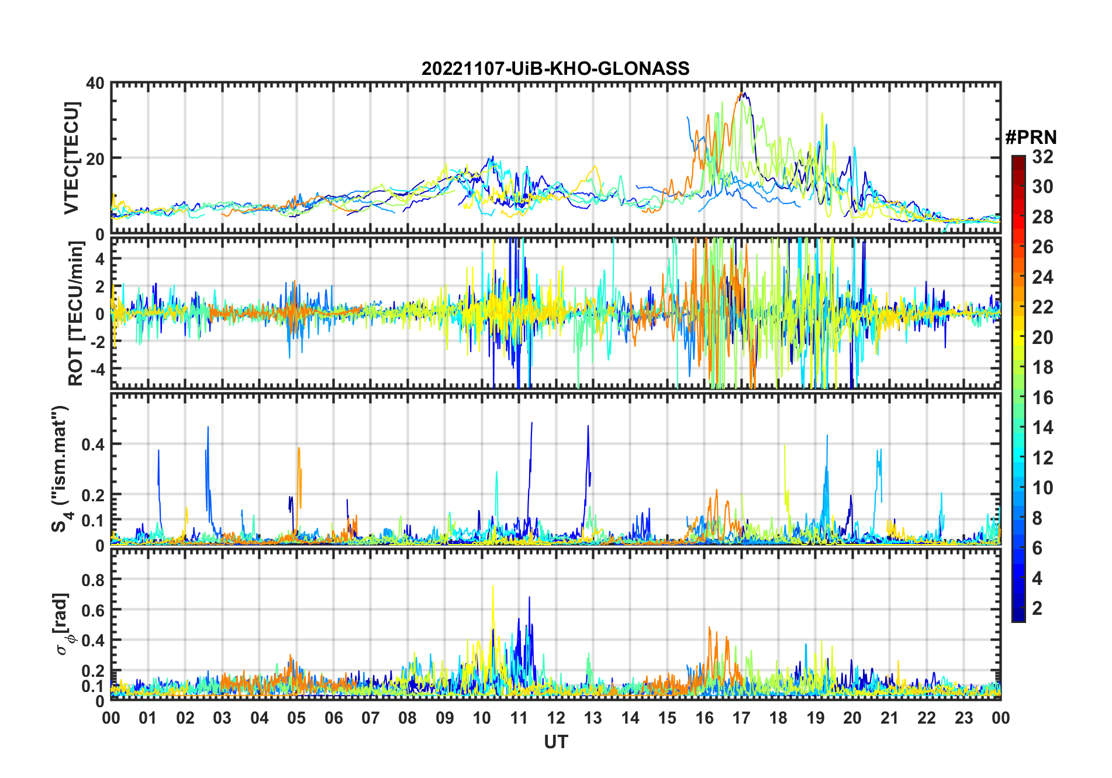Click UT axis hour label 01

point(148,718)
